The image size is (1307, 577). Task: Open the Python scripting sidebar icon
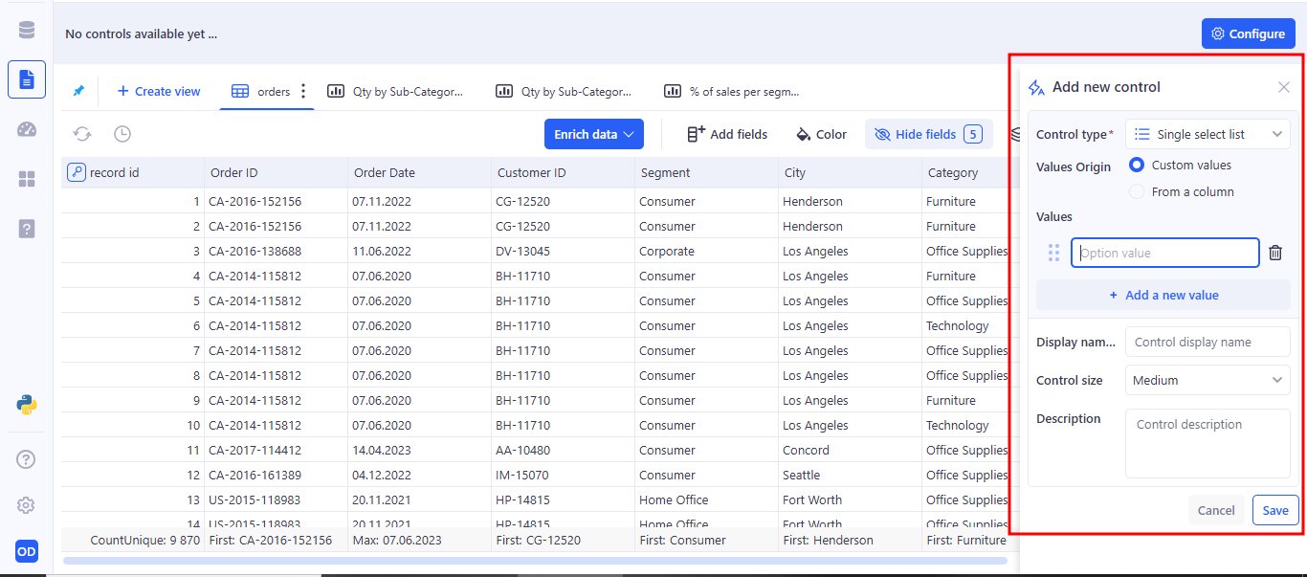[x=27, y=405]
